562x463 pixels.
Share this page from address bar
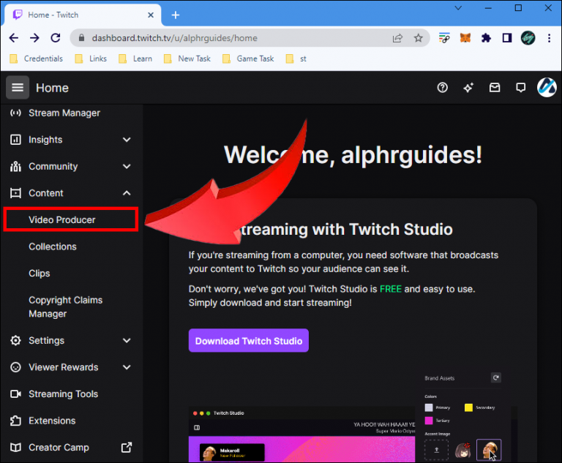(397, 38)
